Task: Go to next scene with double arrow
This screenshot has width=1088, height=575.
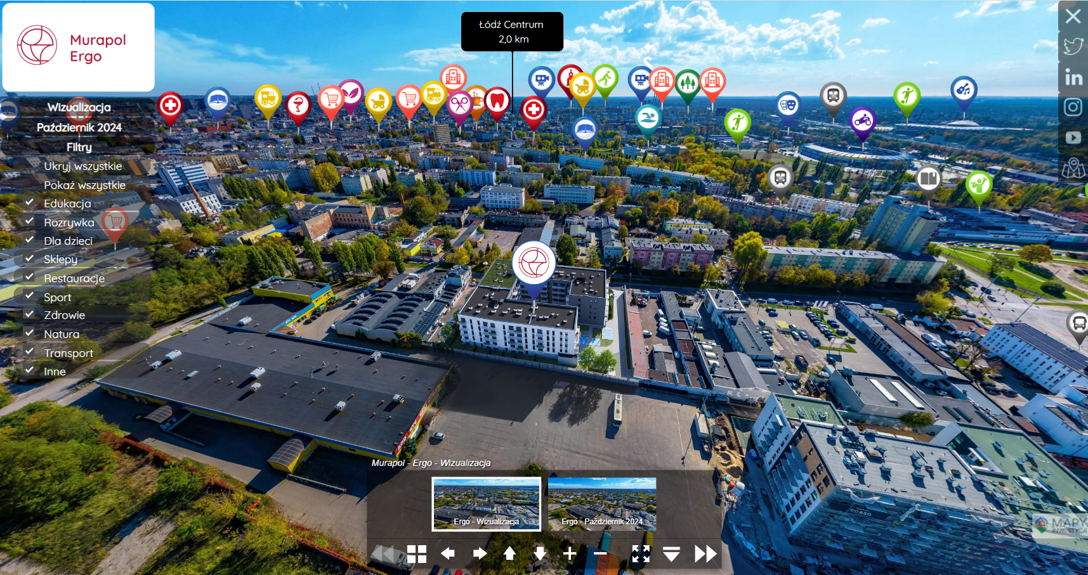Action: click(x=705, y=553)
